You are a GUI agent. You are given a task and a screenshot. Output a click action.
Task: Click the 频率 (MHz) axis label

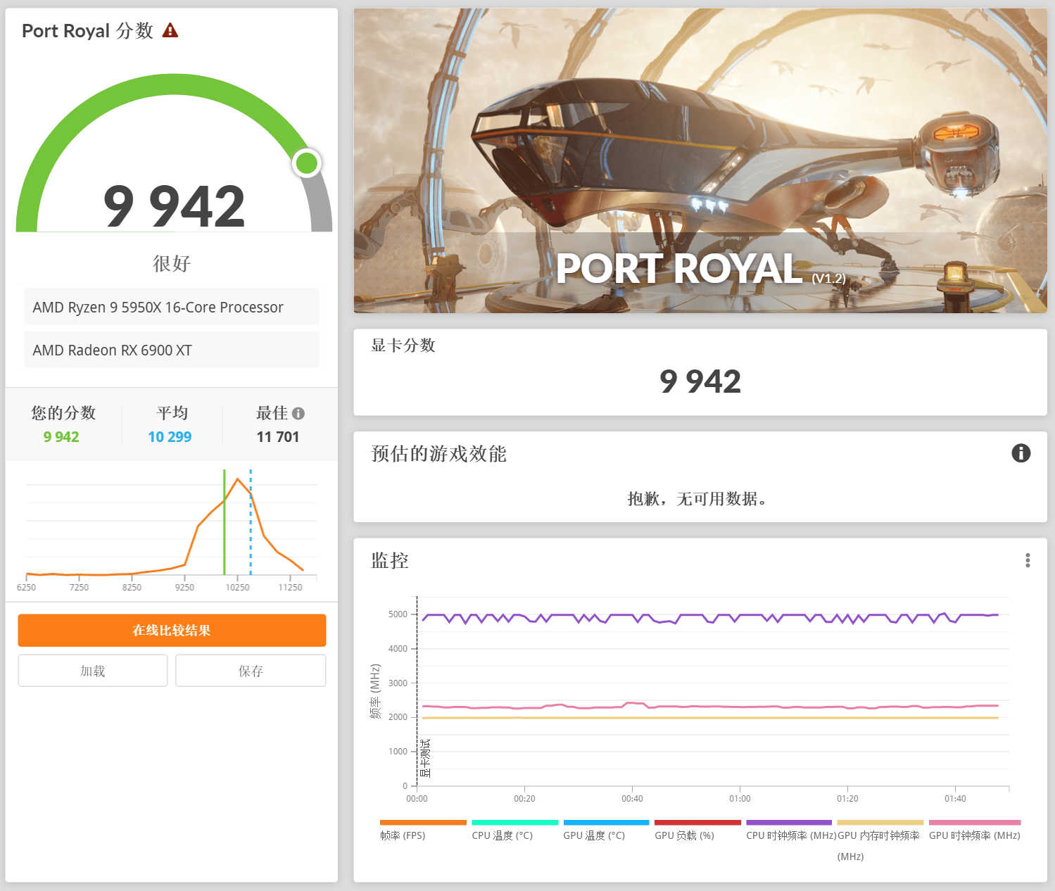click(375, 691)
